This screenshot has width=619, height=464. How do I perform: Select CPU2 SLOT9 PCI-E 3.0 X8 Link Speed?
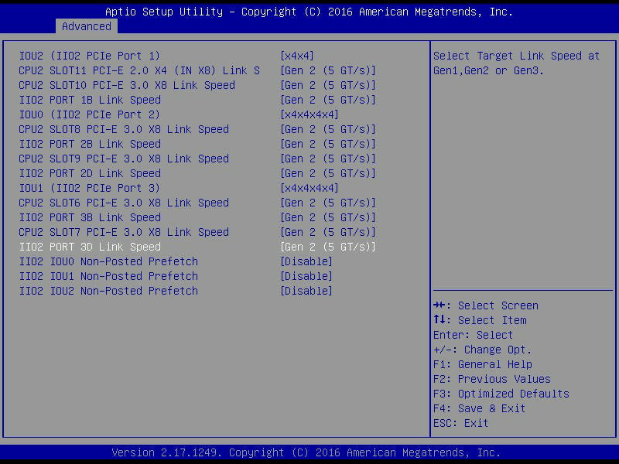[124, 159]
